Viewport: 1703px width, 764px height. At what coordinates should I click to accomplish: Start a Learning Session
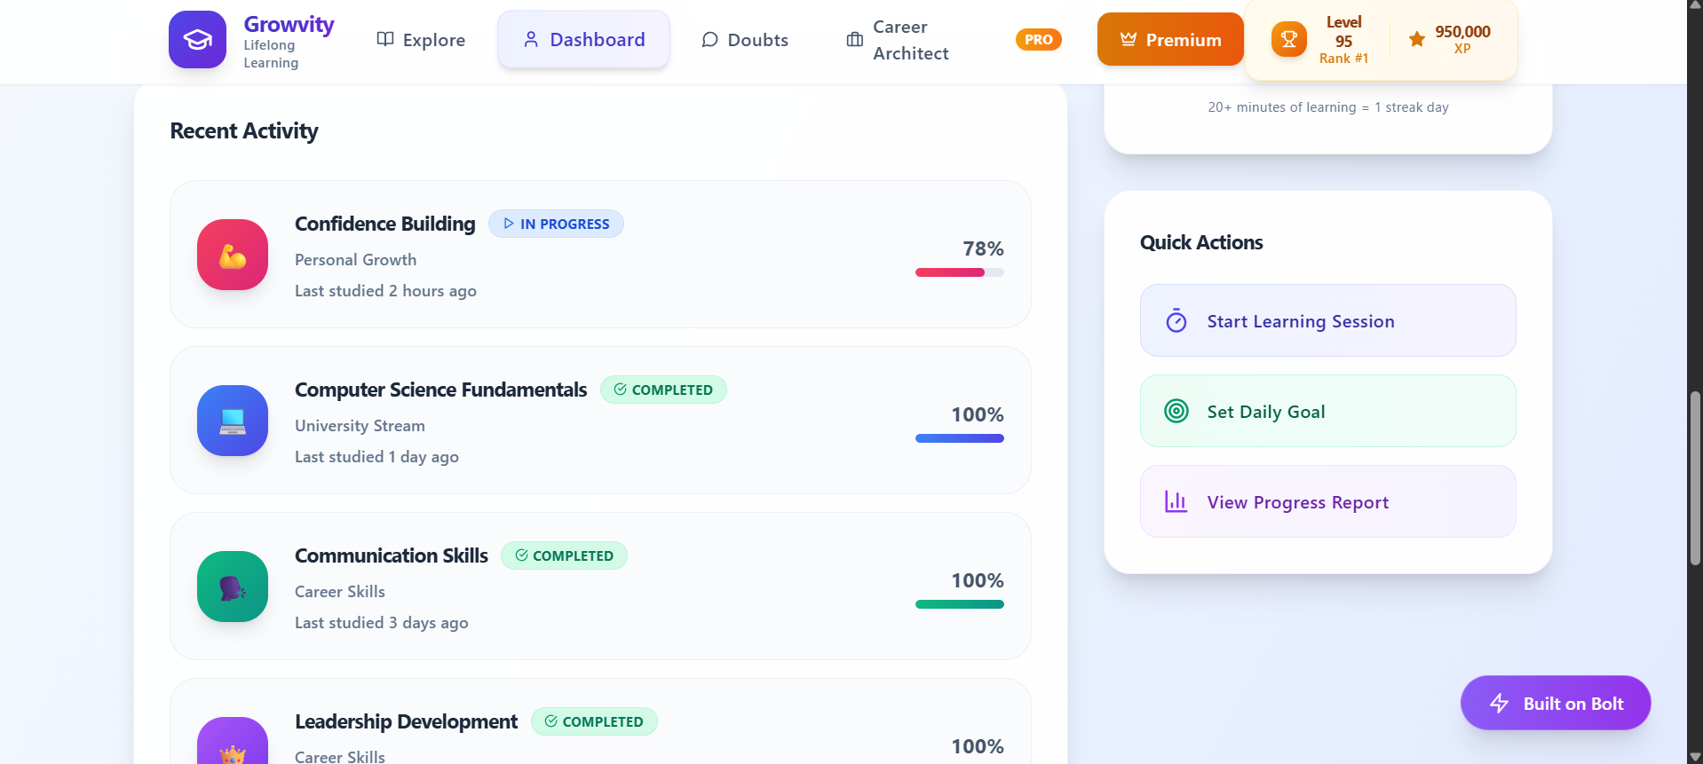pyautogui.click(x=1327, y=320)
